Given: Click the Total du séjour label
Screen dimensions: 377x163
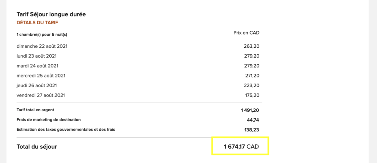Looking at the screenshot, I should pyautogui.click(x=37, y=147).
